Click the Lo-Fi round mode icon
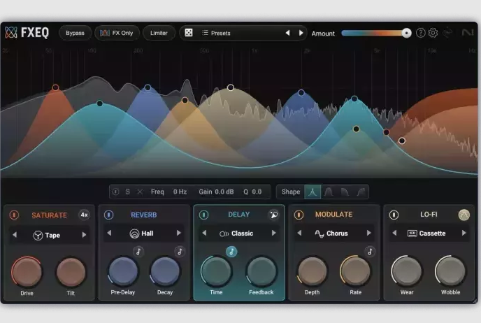Image resolution: width=481 pixels, height=323 pixels. [x=464, y=215]
